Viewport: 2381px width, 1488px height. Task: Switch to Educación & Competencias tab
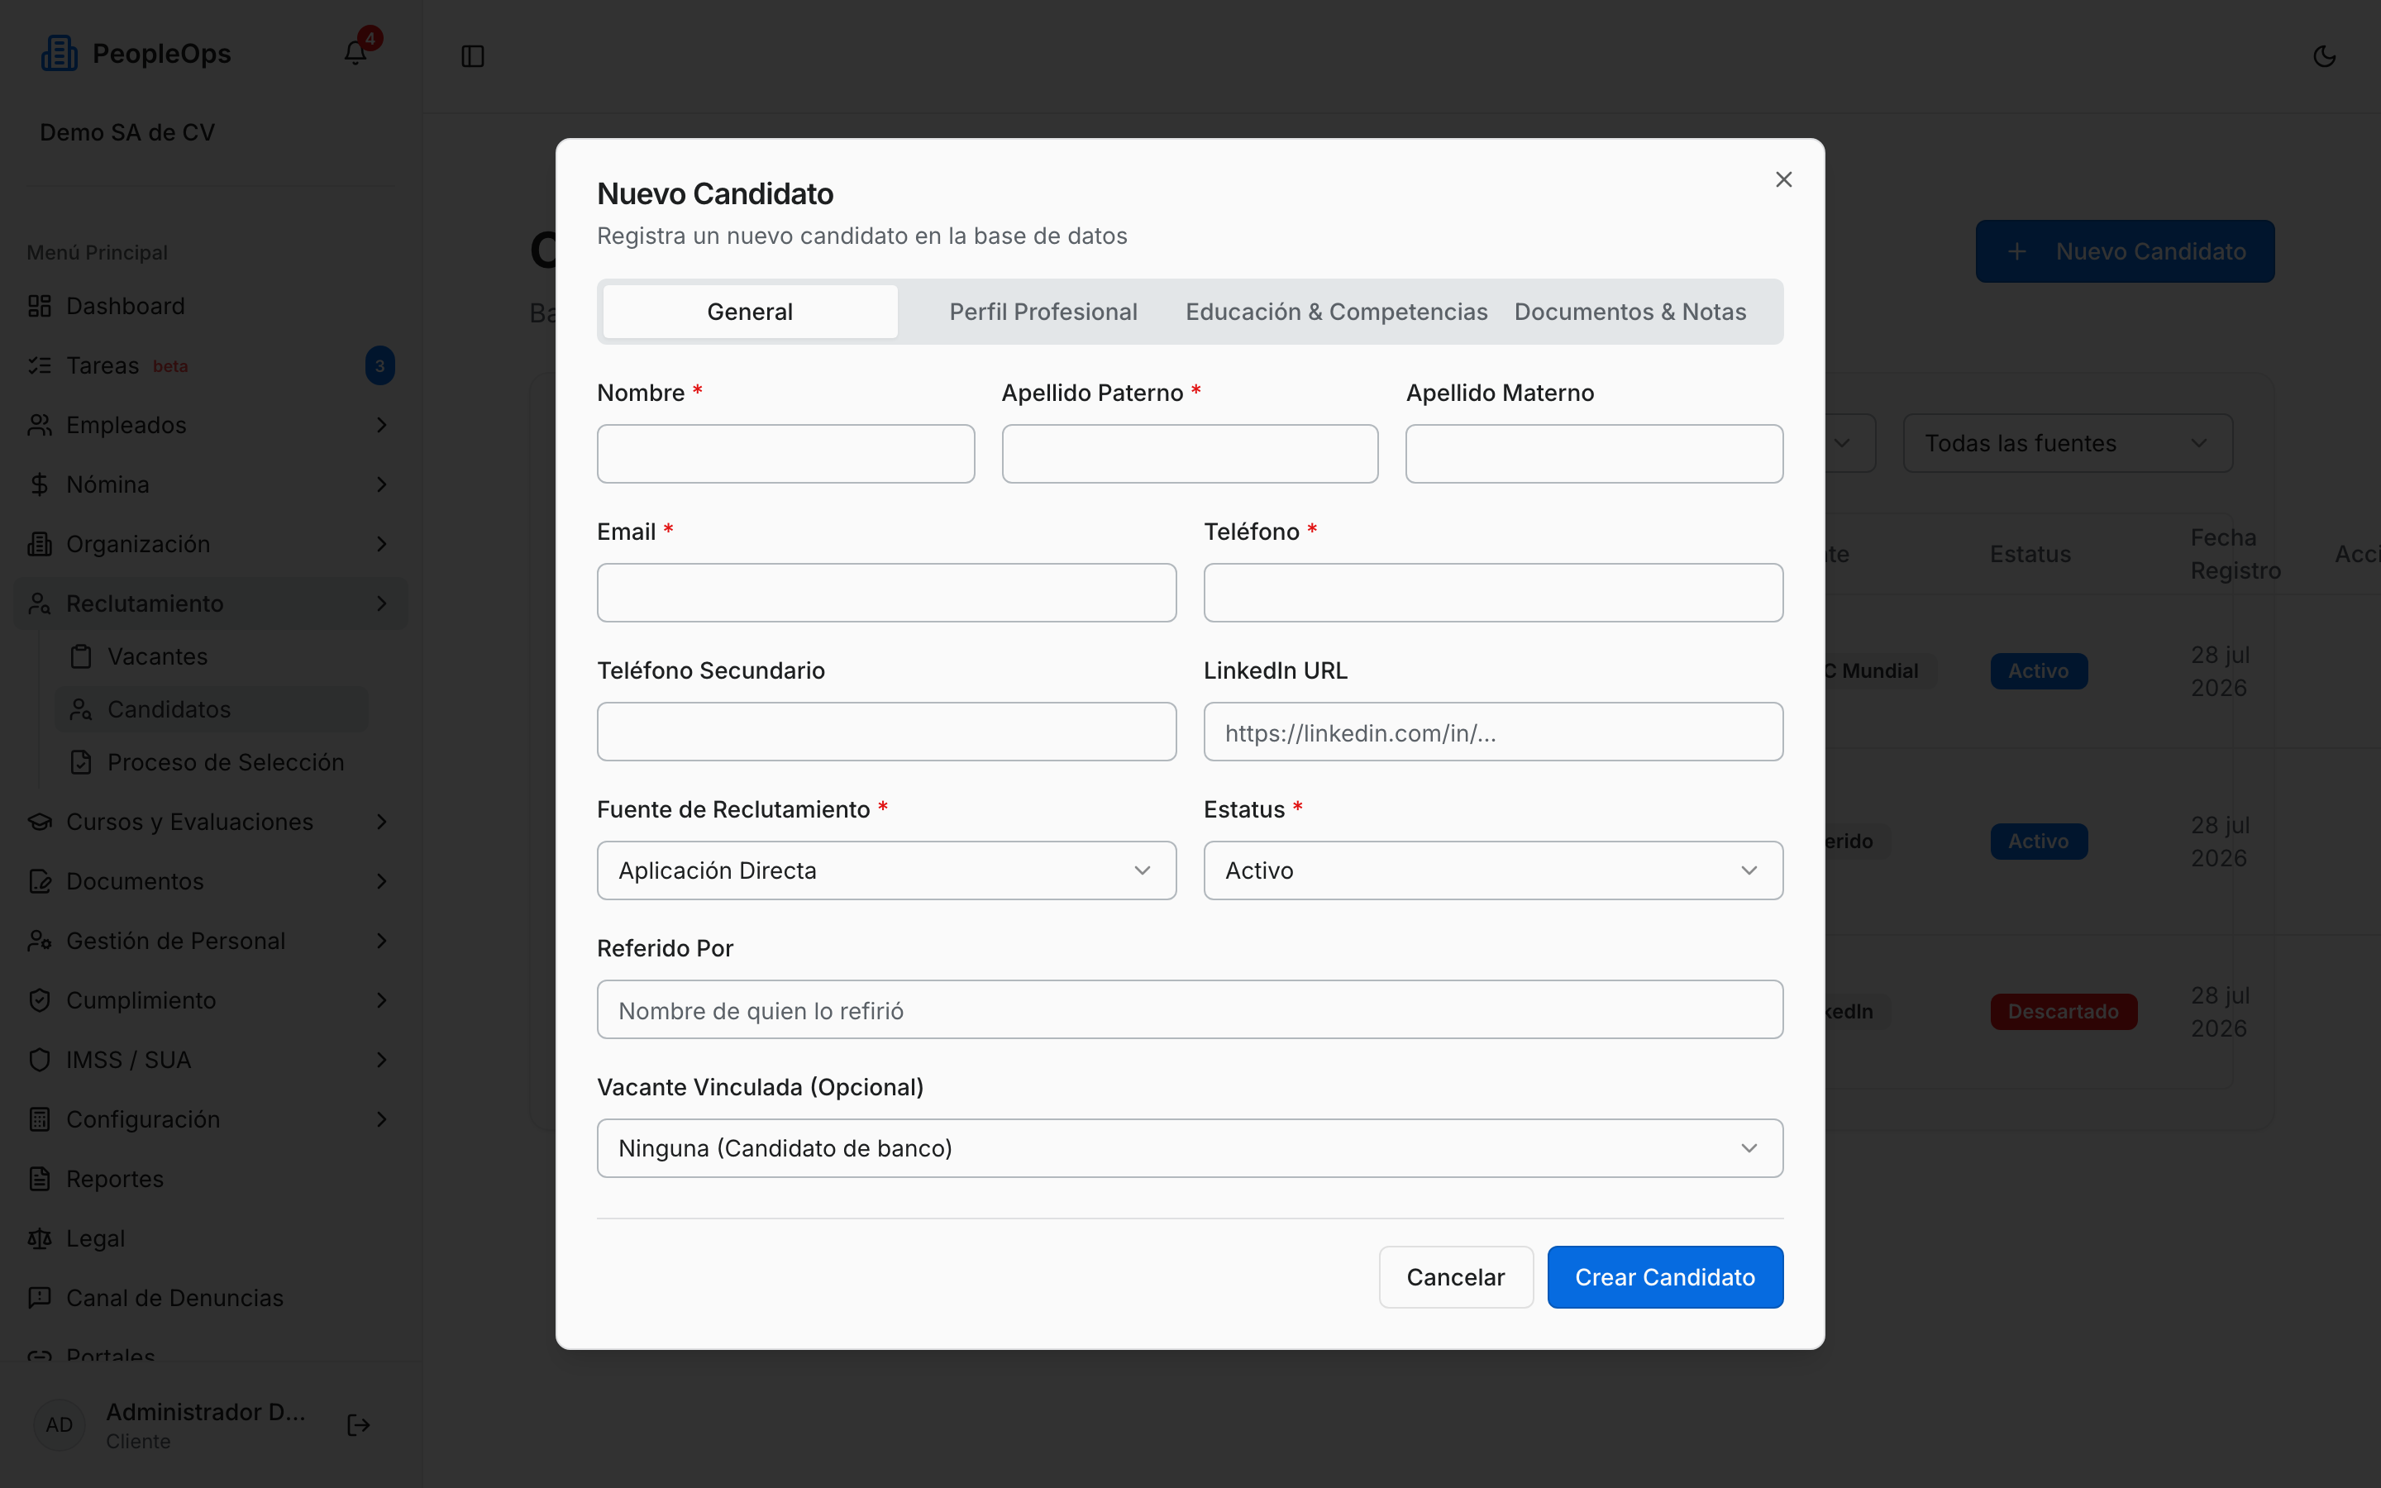[1336, 312]
